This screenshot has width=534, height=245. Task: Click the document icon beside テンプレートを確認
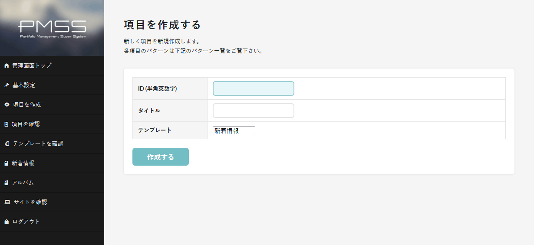coord(7,144)
